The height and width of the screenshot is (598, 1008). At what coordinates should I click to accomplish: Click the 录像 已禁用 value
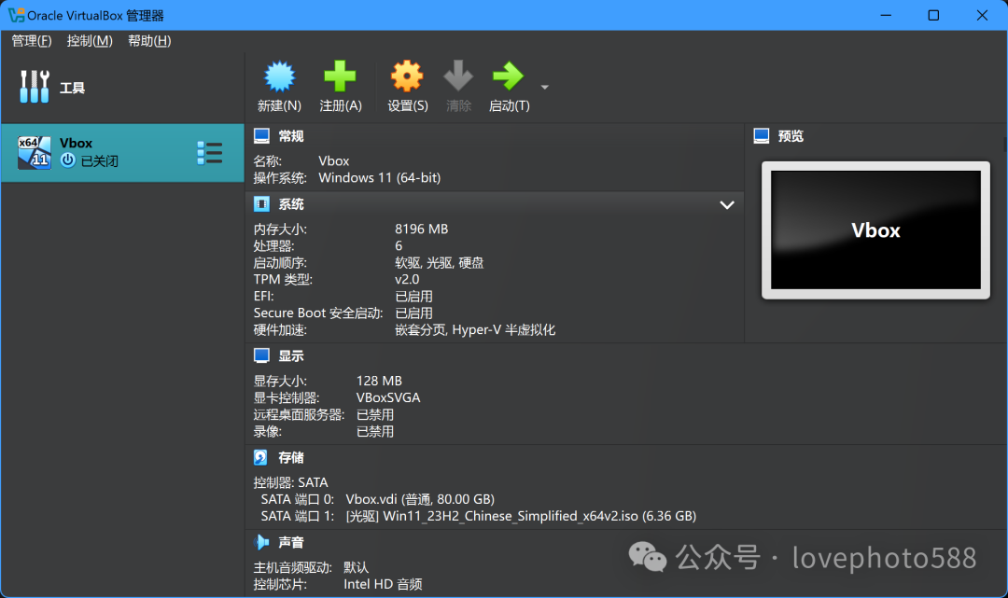click(x=375, y=432)
